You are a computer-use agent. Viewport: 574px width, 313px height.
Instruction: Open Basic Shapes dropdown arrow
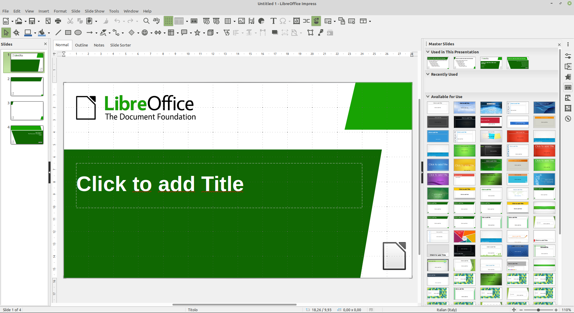click(138, 33)
